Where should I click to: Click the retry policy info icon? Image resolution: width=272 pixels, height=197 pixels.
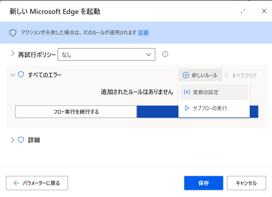tap(165, 54)
